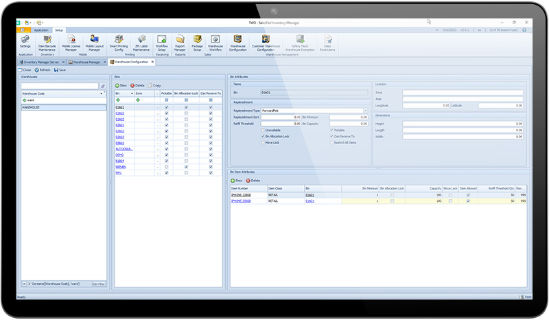
Task: Close the Warehouse Configuration tab
Action: click(152, 62)
